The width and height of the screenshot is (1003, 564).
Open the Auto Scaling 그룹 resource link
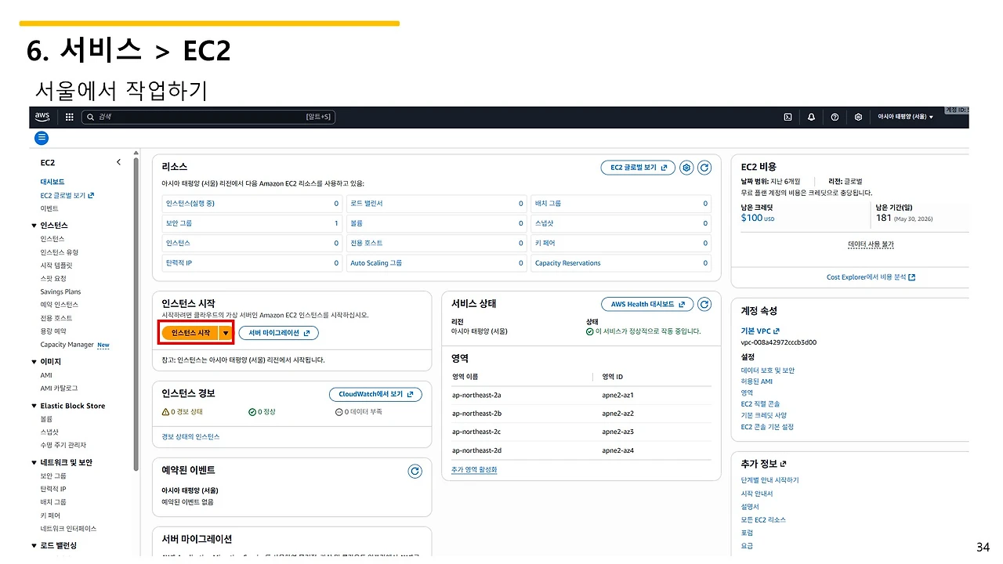point(376,263)
